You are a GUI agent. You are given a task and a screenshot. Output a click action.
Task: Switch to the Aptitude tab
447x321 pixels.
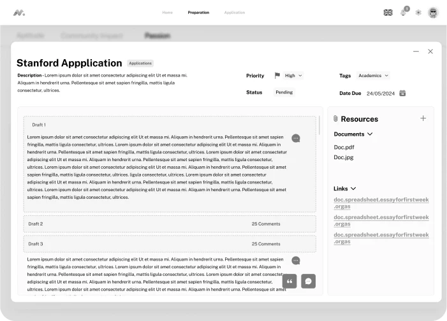[30, 36]
